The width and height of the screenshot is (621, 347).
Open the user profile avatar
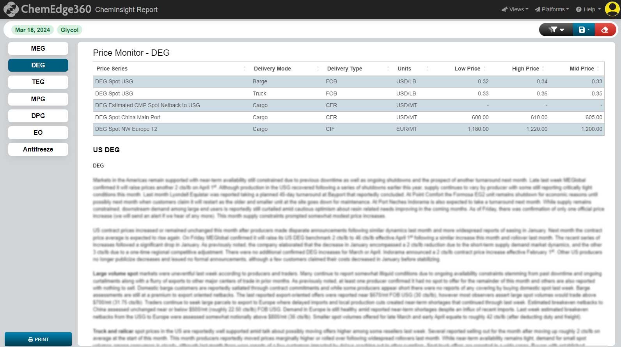[x=612, y=9]
